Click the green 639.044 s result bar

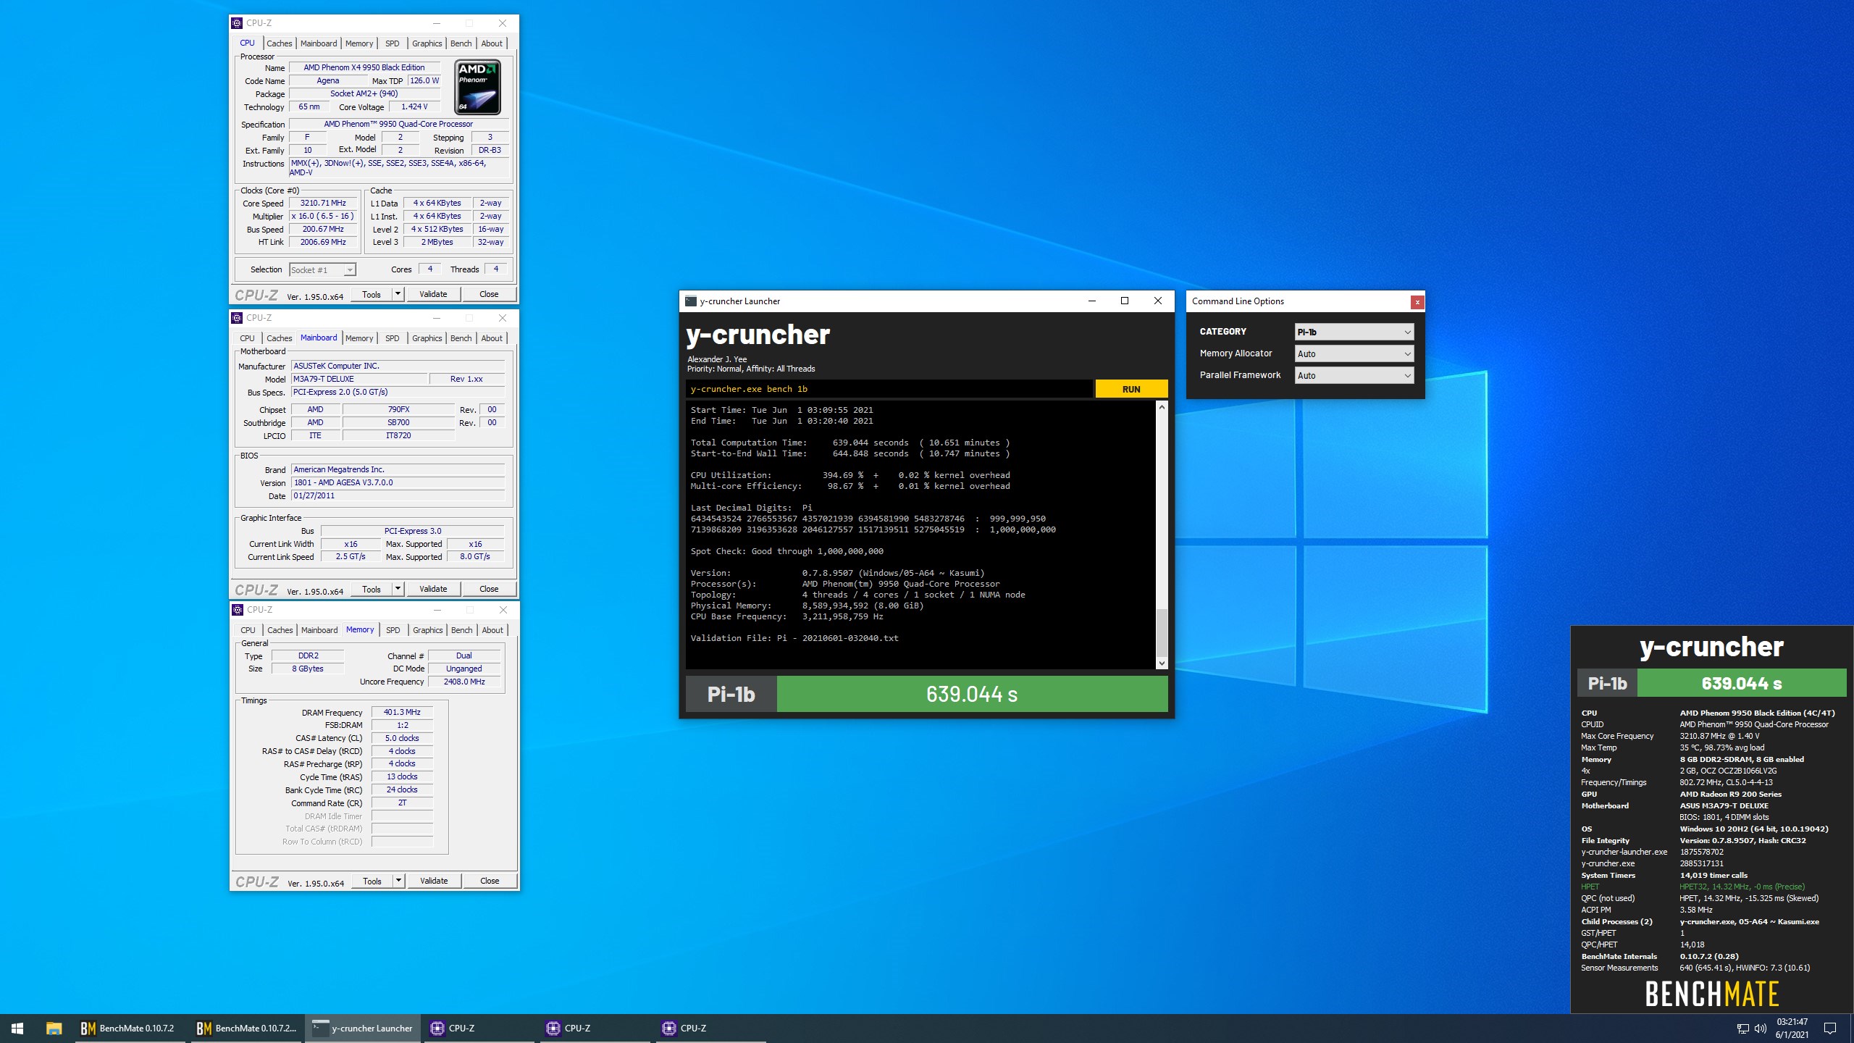point(972,694)
